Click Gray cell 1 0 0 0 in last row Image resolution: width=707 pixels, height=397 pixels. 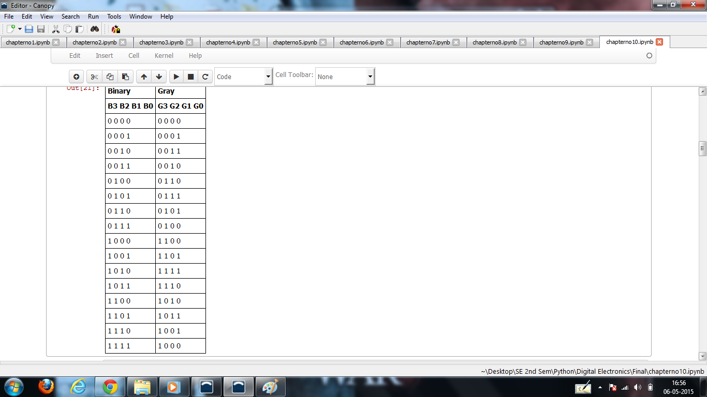point(181,346)
